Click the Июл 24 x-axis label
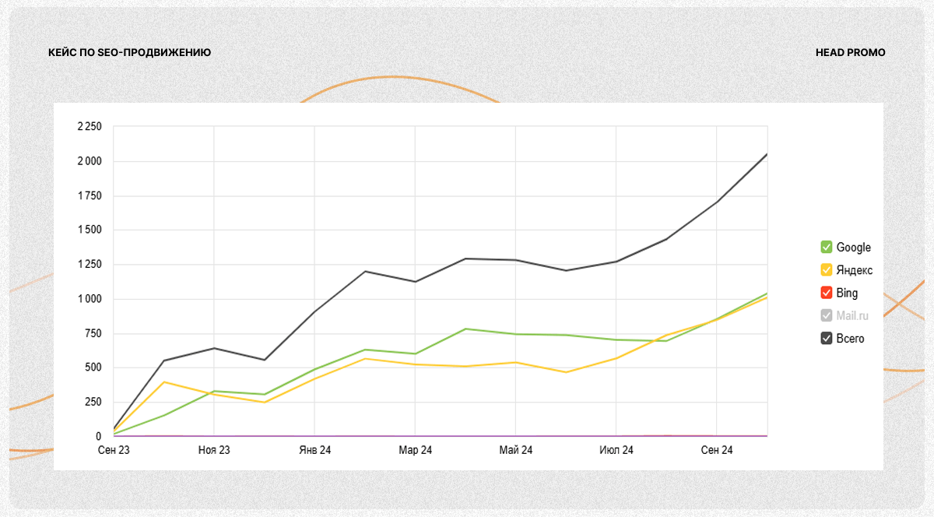Viewport: 934px width, 517px height. click(x=616, y=450)
